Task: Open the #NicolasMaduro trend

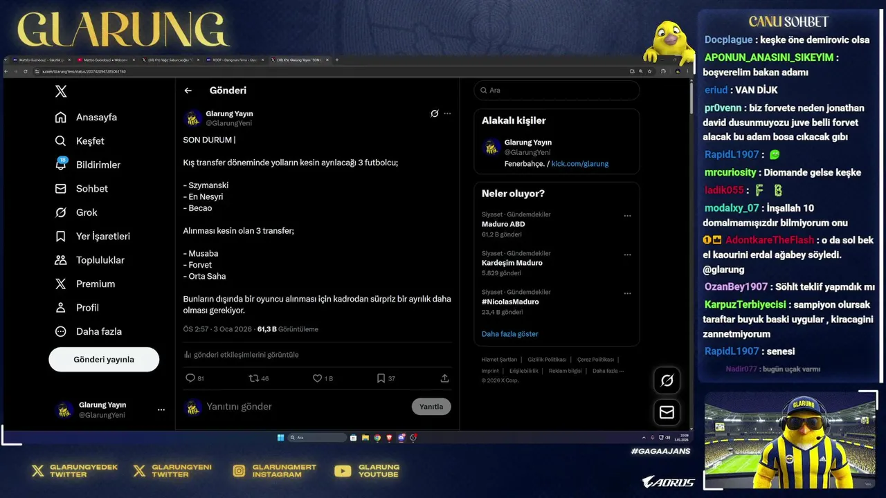Action: click(510, 302)
